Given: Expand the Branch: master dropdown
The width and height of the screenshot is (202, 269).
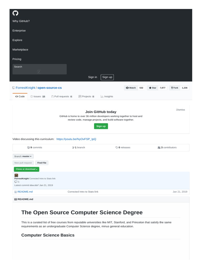Looking at the screenshot, I should pos(23,156).
